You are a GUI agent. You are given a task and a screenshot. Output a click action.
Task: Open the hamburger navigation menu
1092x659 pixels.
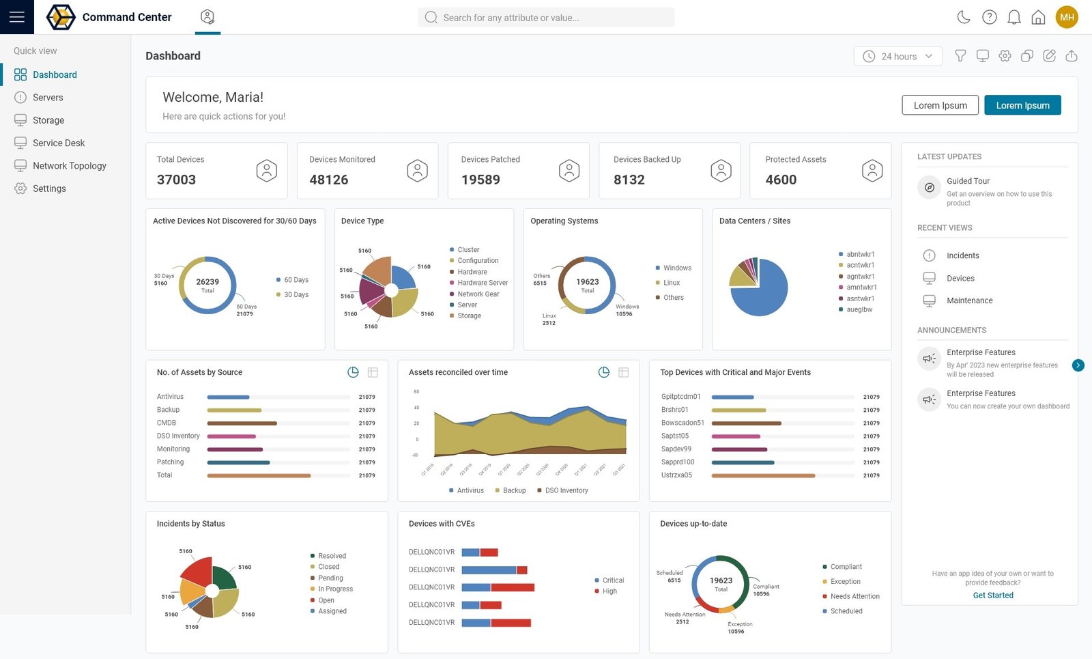click(x=16, y=17)
